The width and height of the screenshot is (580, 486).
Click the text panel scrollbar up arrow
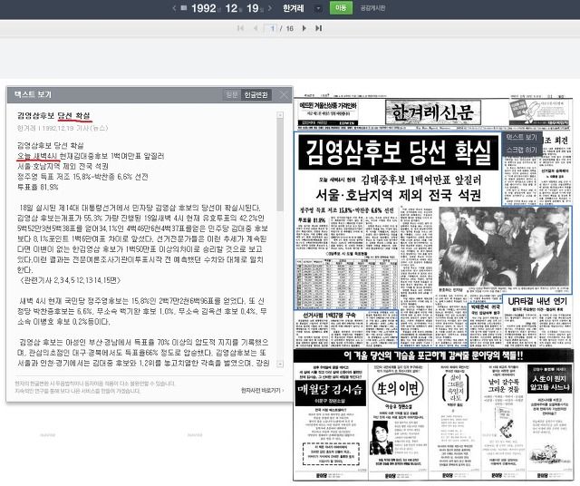(x=280, y=115)
